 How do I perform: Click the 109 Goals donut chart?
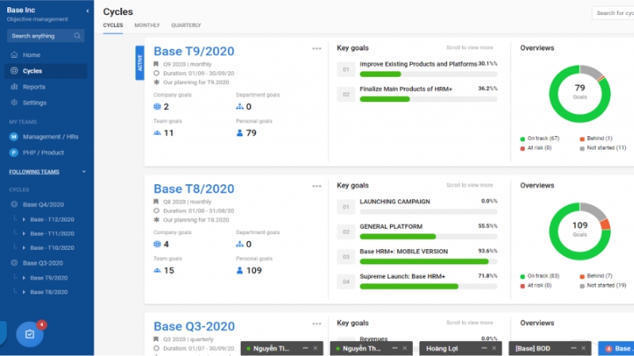click(580, 231)
